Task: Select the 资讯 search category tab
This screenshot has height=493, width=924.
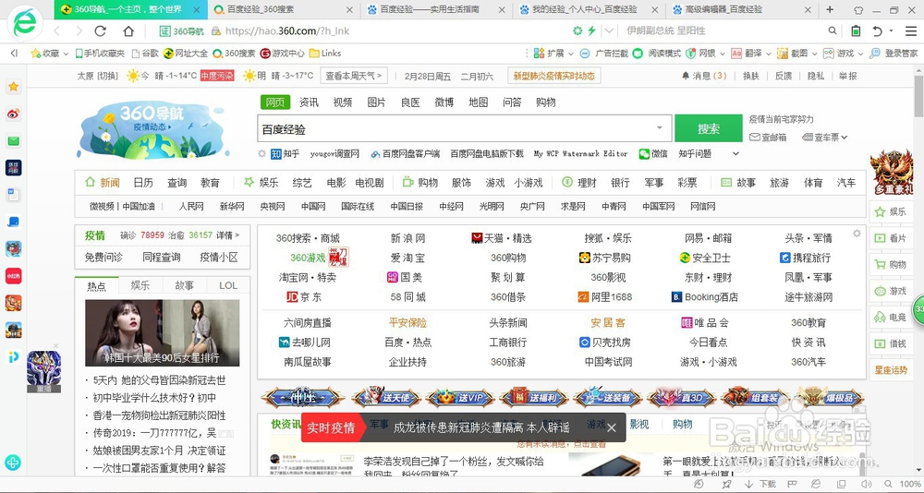Action: (309, 102)
